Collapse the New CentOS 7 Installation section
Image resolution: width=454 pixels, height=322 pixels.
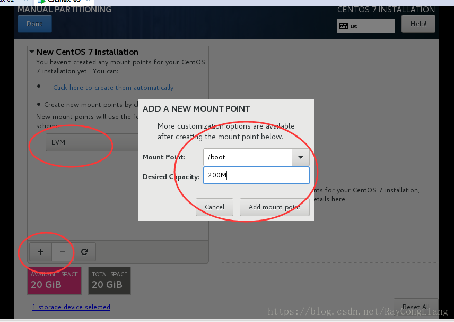pyautogui.click(x=32, y=52)
